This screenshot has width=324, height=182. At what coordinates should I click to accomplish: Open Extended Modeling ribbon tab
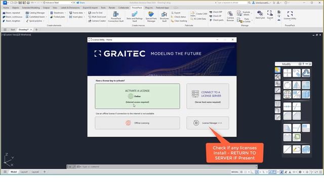pos(31,8)
